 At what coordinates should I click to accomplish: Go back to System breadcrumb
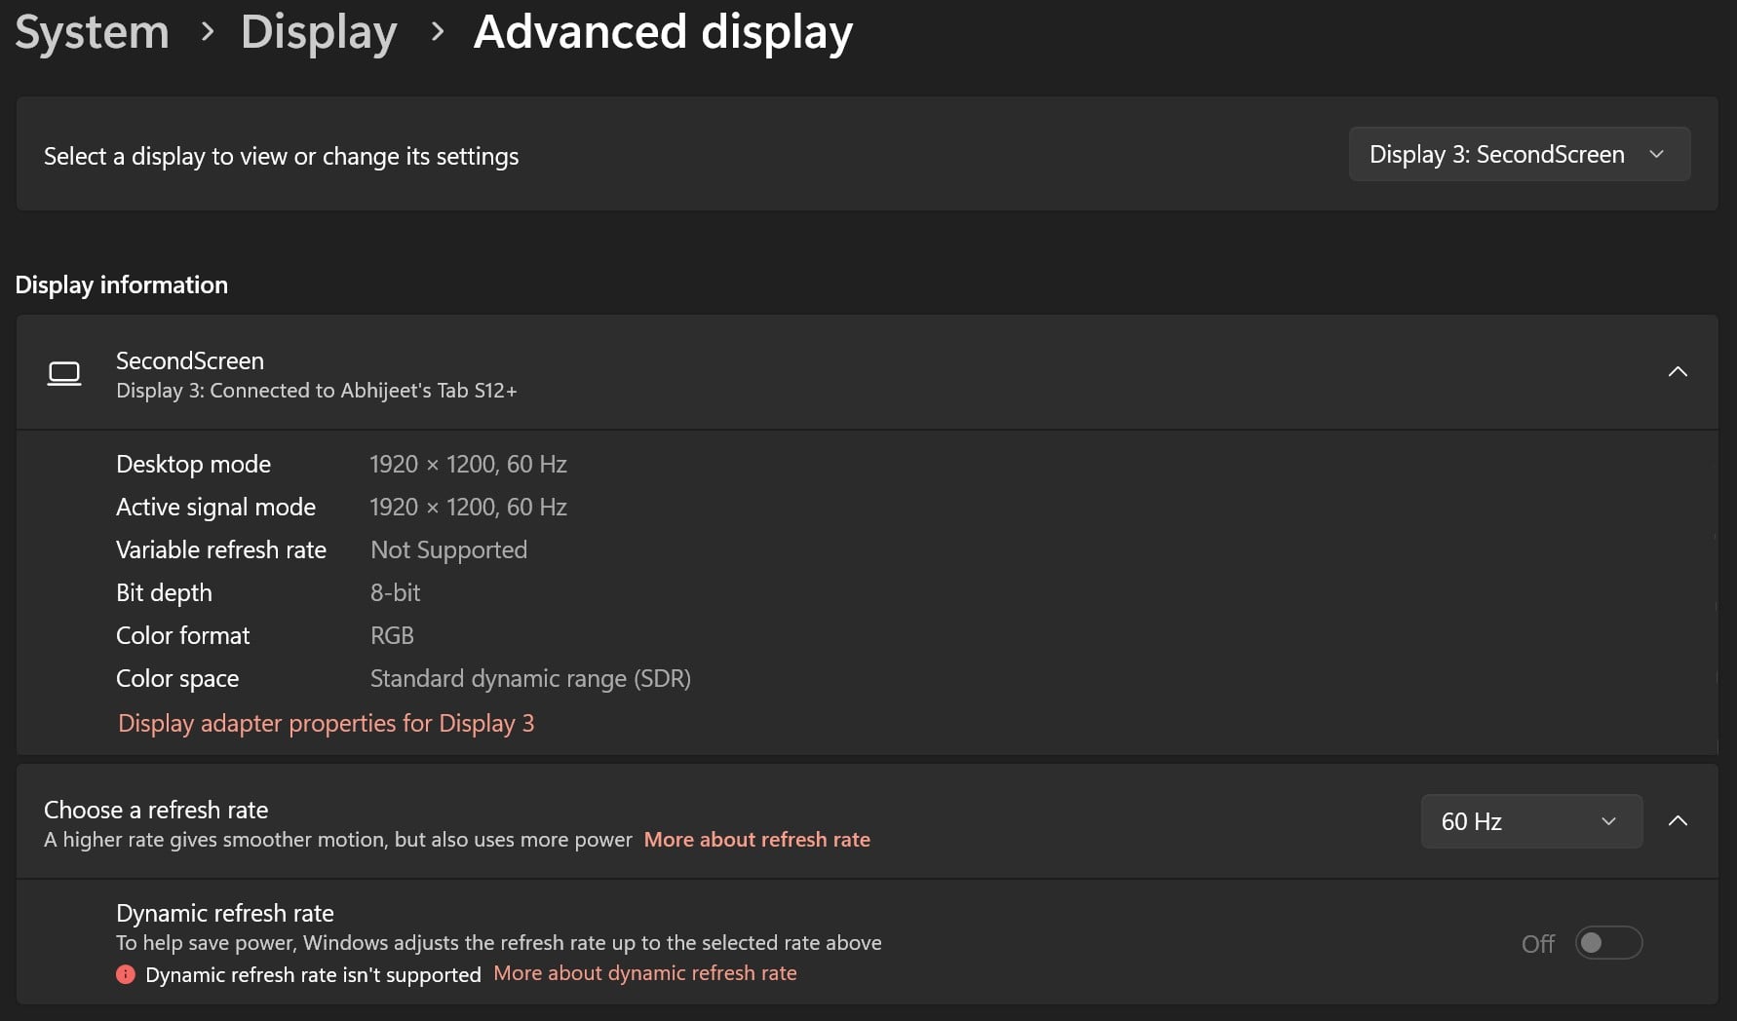click(93, 32)
